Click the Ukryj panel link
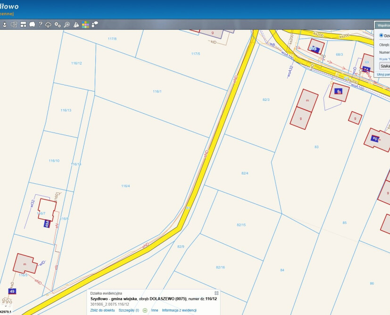Image resolution: width=390 pixels, height=315 pixels. click(x=383, y=74)
